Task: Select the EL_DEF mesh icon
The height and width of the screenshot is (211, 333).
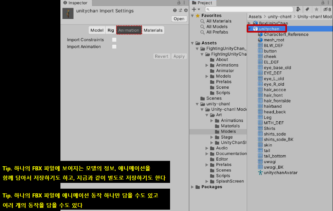Action: click(x=260, y=62)
